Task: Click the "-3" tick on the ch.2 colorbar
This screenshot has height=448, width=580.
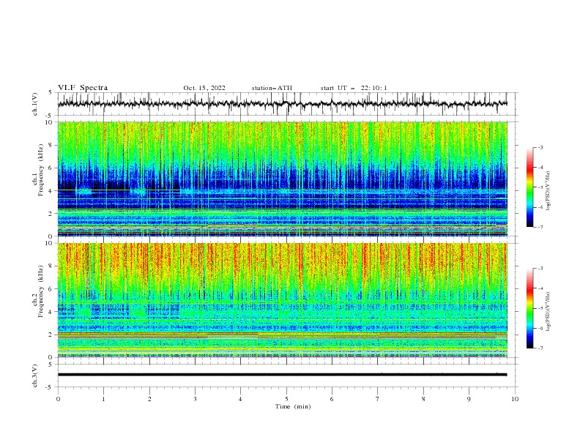Action: tap(540, 269)
